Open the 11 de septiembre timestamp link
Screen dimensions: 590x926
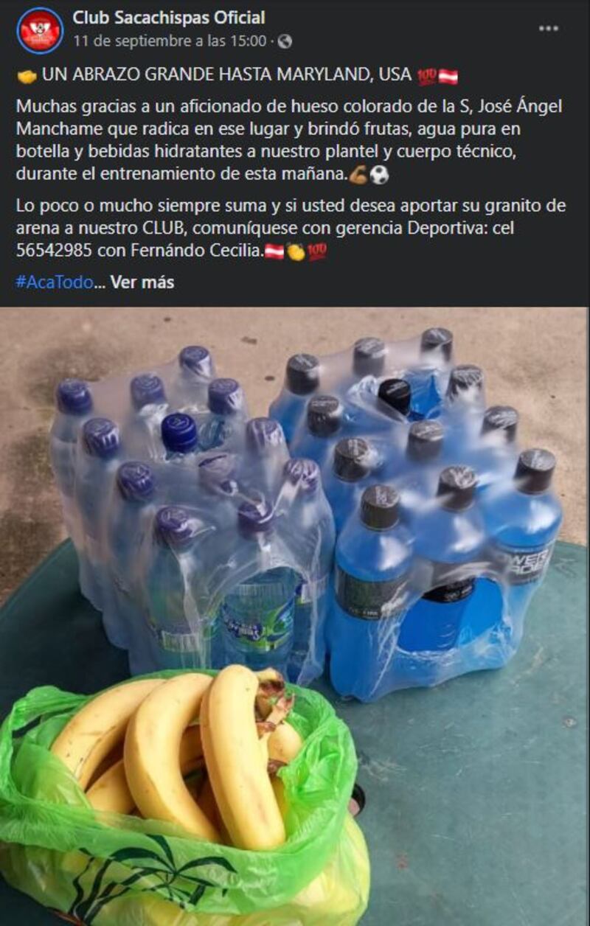tap(170, 41)
